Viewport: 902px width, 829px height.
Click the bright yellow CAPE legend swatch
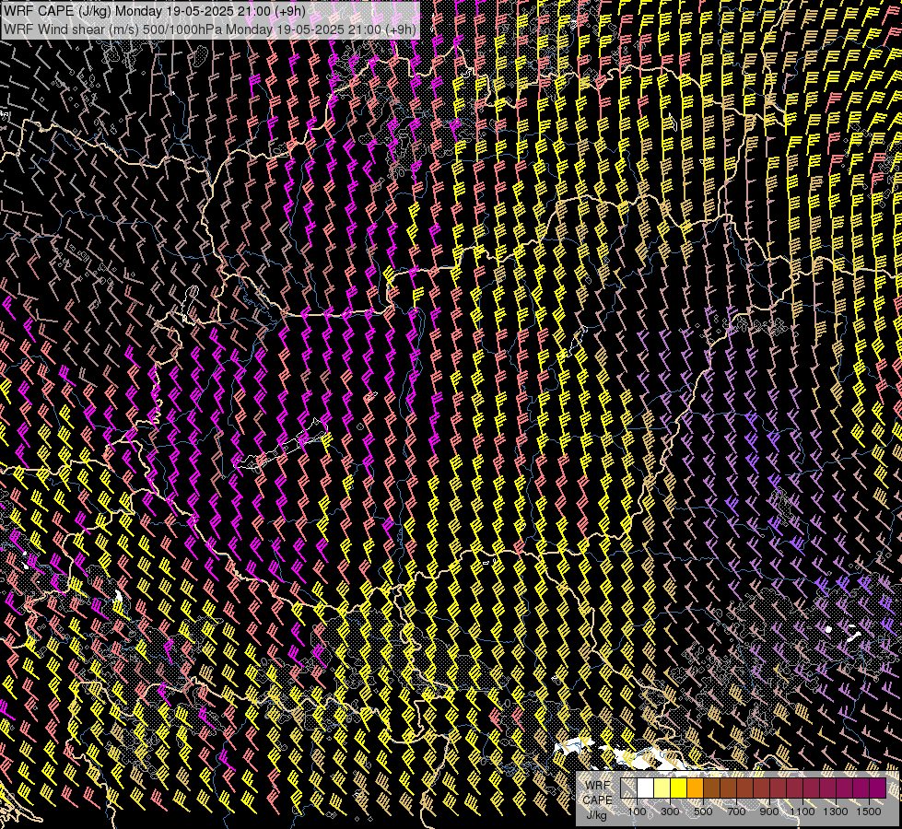coord(679,788)
